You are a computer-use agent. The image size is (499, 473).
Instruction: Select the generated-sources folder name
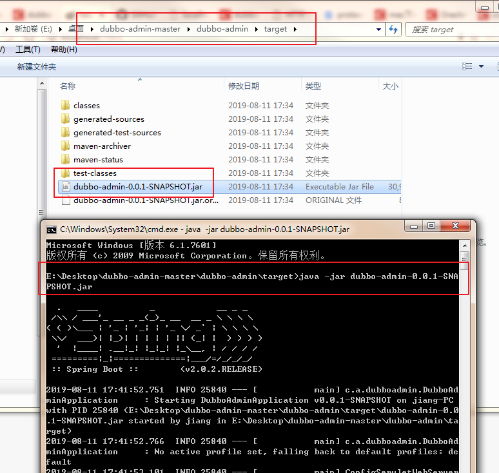pyautogui.click(x=109, y=119)
